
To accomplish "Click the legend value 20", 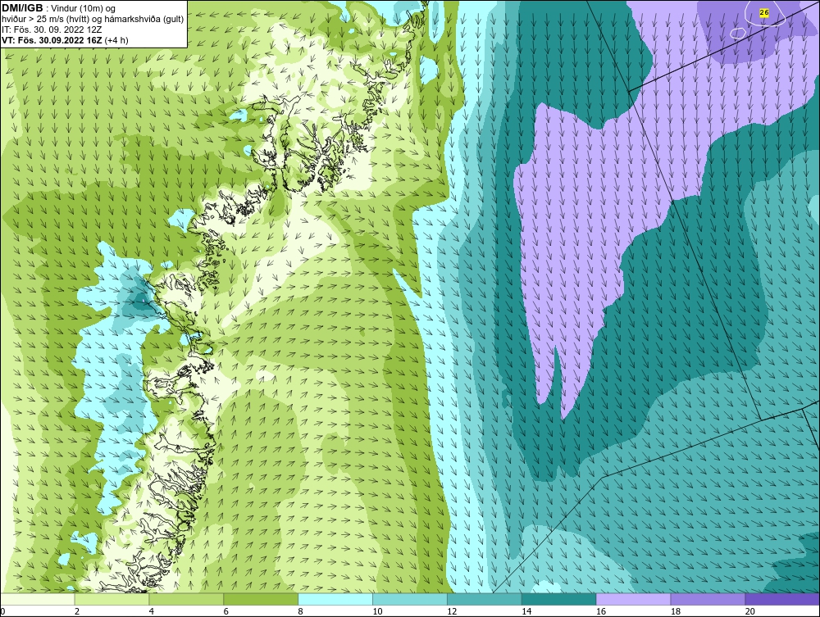I will tap(750, 611).
